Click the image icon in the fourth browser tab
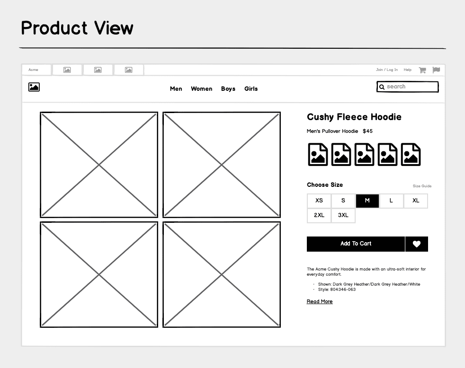 pos(128,69)
